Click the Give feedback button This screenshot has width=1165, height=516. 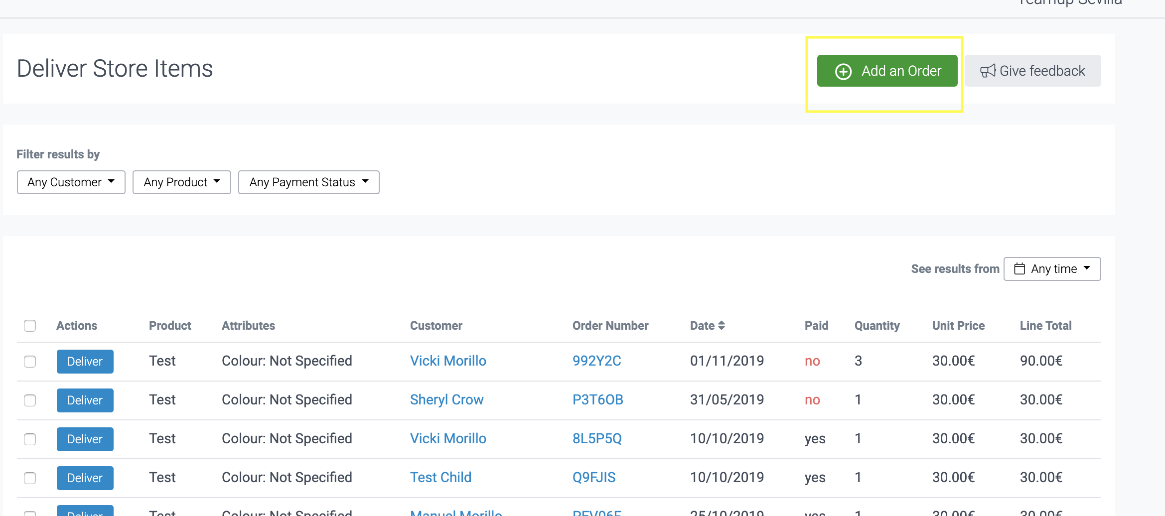click(x=1032, y=71)
